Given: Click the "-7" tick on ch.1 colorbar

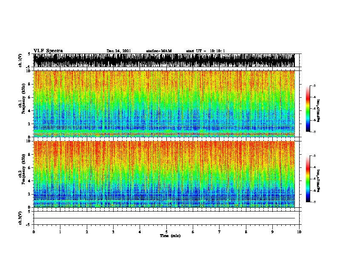Looking at the screenshot, I should (x=314, y=132).
